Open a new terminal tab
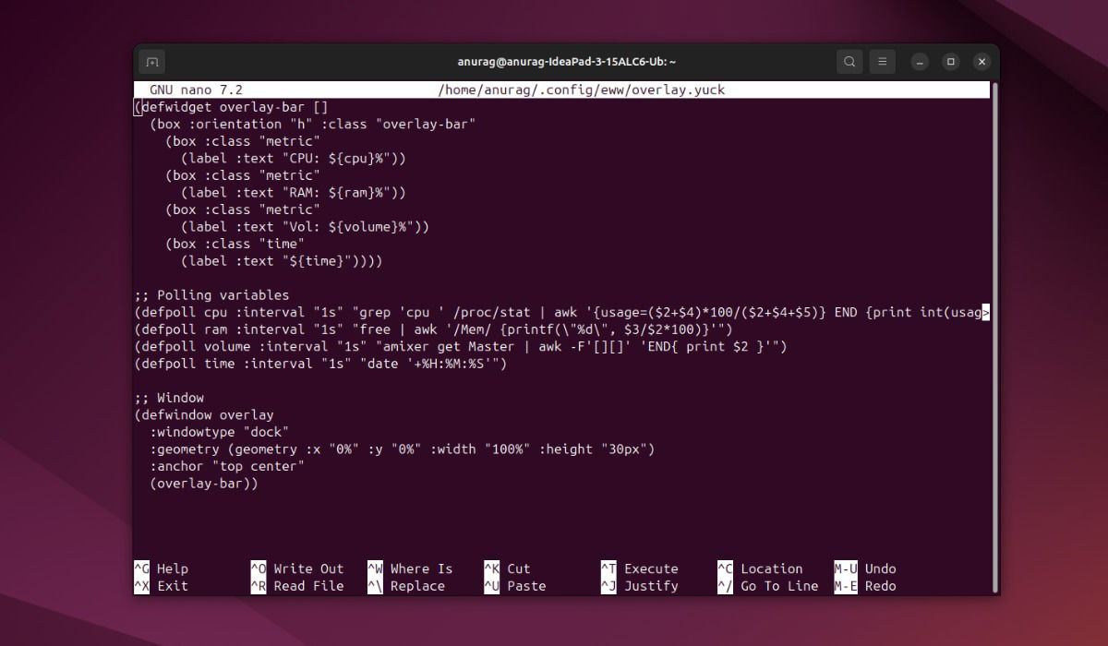The image size is (1108, 646). (152, 62)
